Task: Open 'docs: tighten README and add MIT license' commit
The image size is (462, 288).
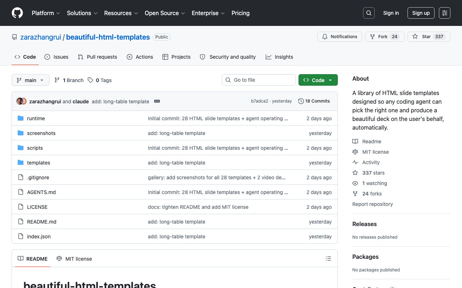Action: [198, 207]
